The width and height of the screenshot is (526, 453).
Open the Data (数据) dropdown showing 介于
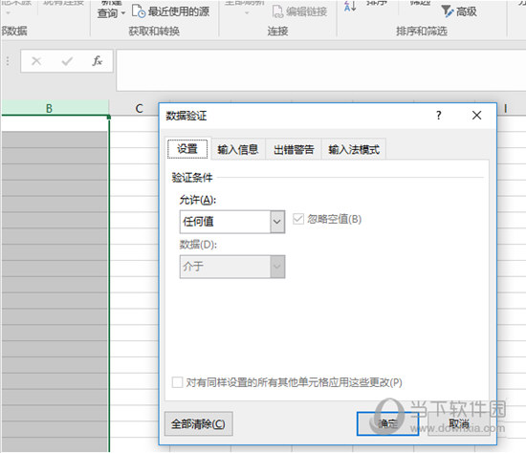point(232,267)
